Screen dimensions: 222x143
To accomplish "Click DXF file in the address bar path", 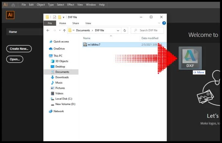I will 99,31.
